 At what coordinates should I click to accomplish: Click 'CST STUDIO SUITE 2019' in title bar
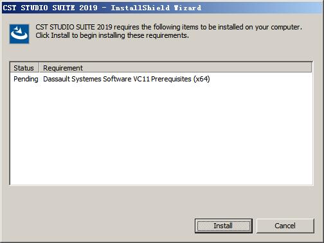[50, 8]
